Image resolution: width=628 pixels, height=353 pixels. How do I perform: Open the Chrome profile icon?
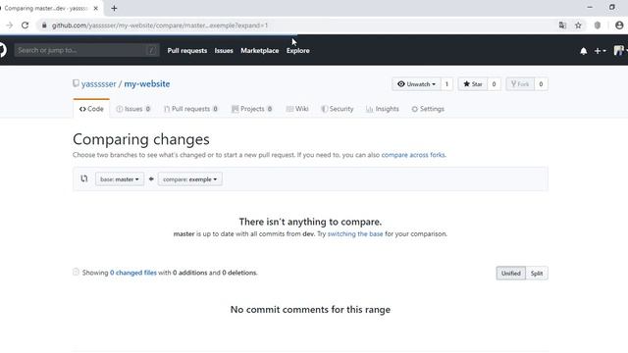point(619,25)
